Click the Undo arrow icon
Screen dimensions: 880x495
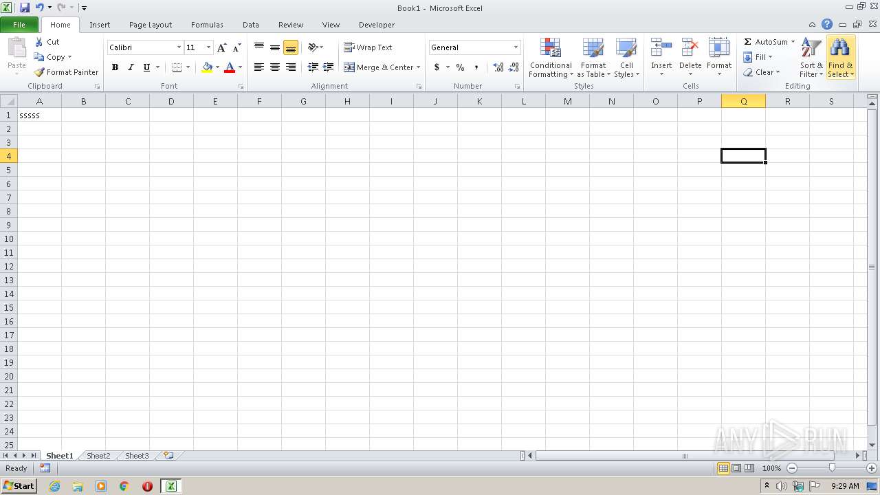tap(39, 8)
